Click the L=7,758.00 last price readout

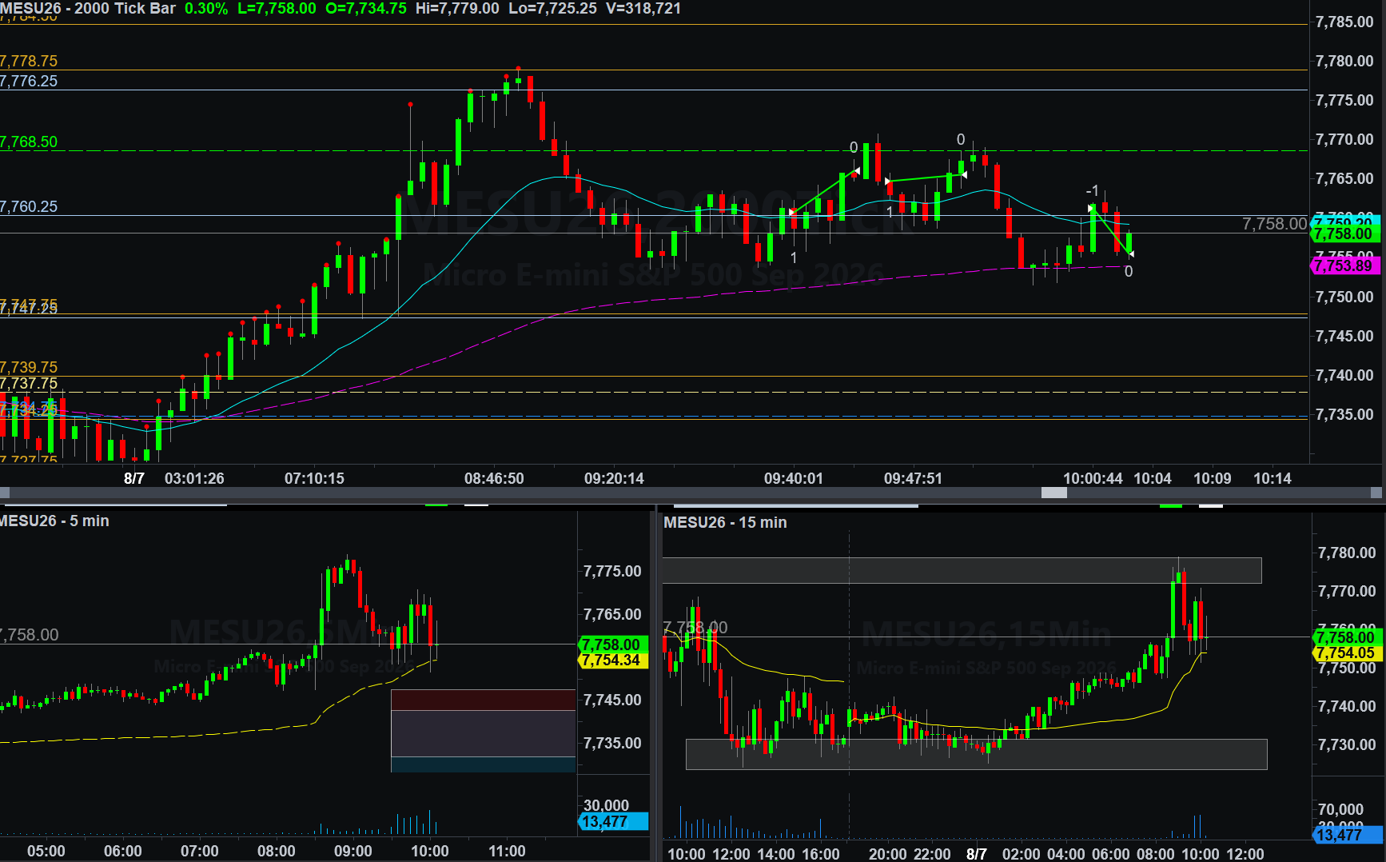click(x=277, y=9)
